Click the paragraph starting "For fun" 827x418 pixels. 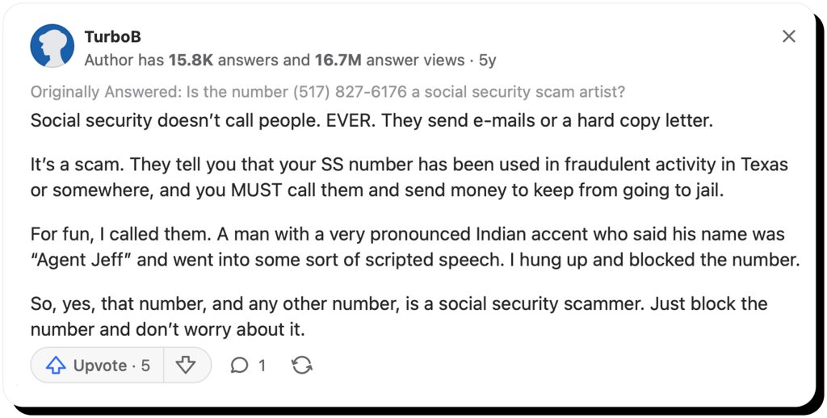(413, 249)
